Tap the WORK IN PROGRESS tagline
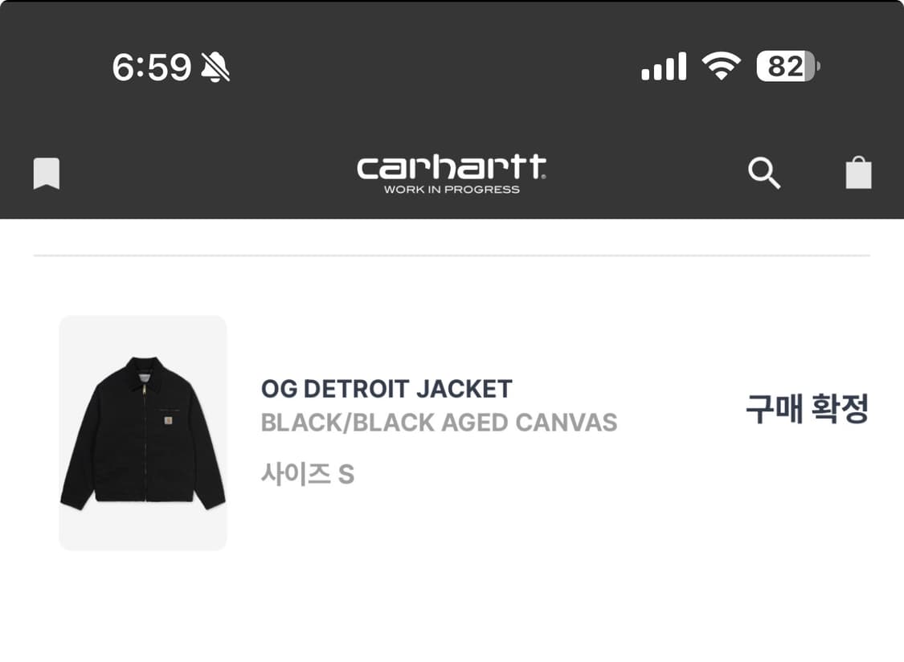Viewport: 904px width, 662px height. (x=452, y=190)
